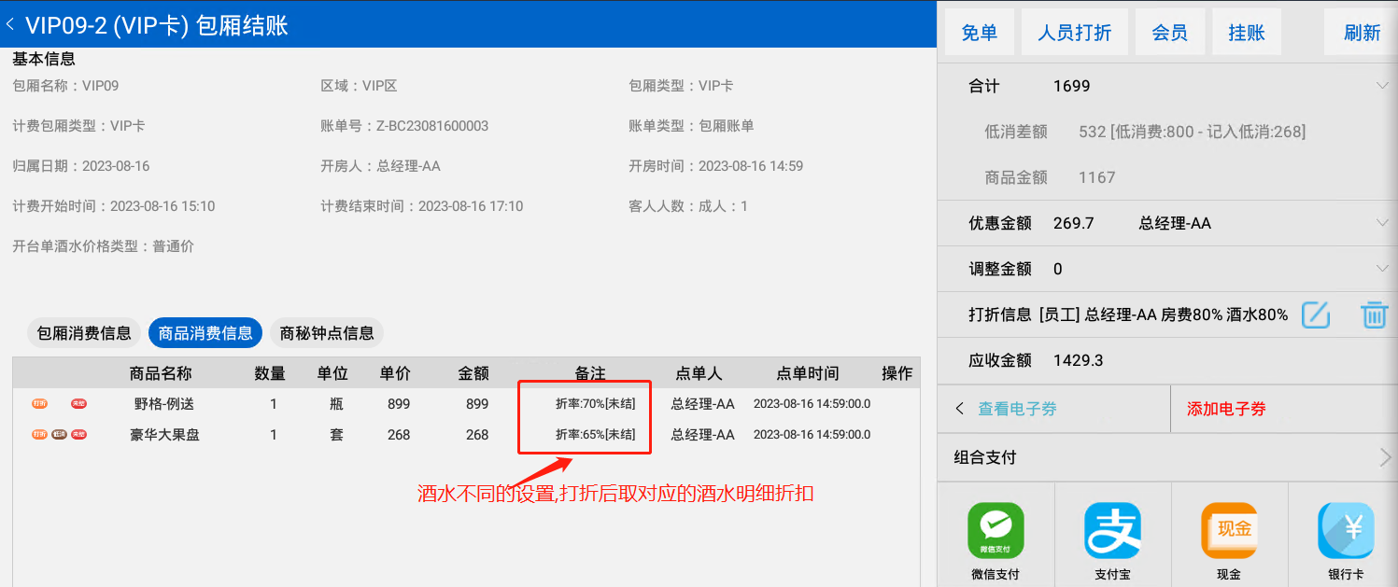Click the red 未结 badge on 豪华大果盘 row
Image resolution: width=1398 pixels, height=587 pixels.
[x=78, y=434]
